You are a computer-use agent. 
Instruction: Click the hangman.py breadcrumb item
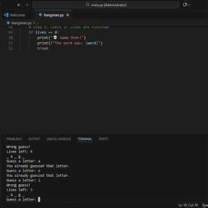pos(21,23)
